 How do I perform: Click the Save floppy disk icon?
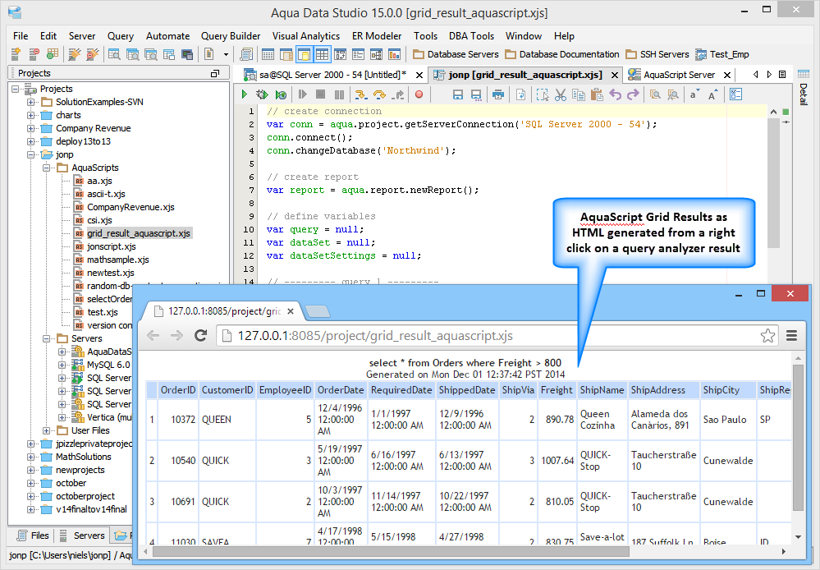click(x=457, y=94)
